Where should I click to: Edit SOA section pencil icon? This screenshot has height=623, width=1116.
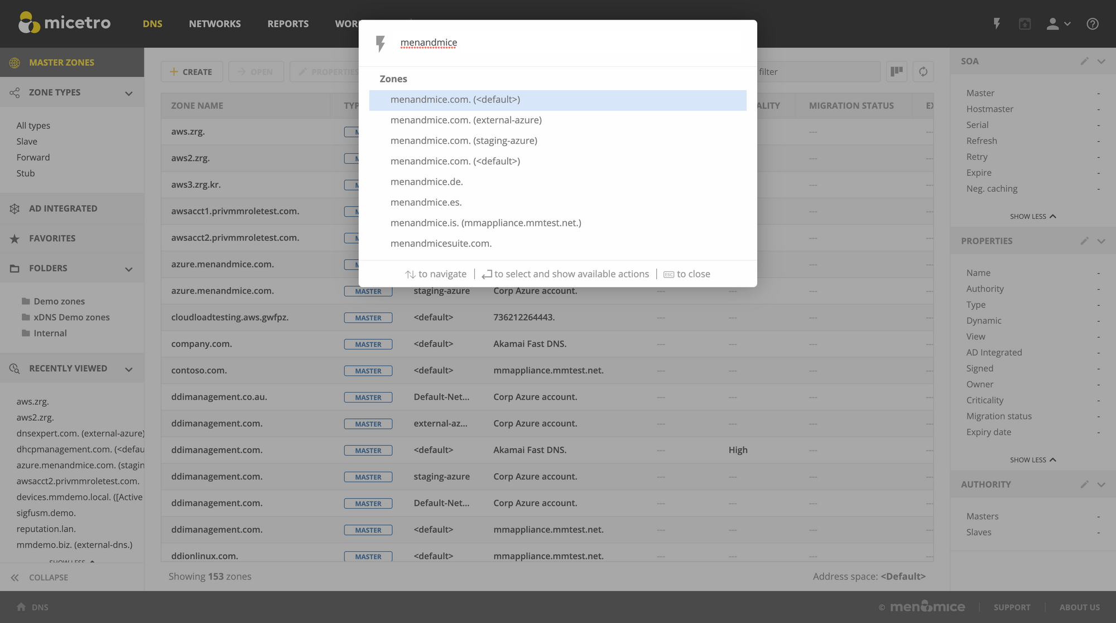[x=1084, y=61]
